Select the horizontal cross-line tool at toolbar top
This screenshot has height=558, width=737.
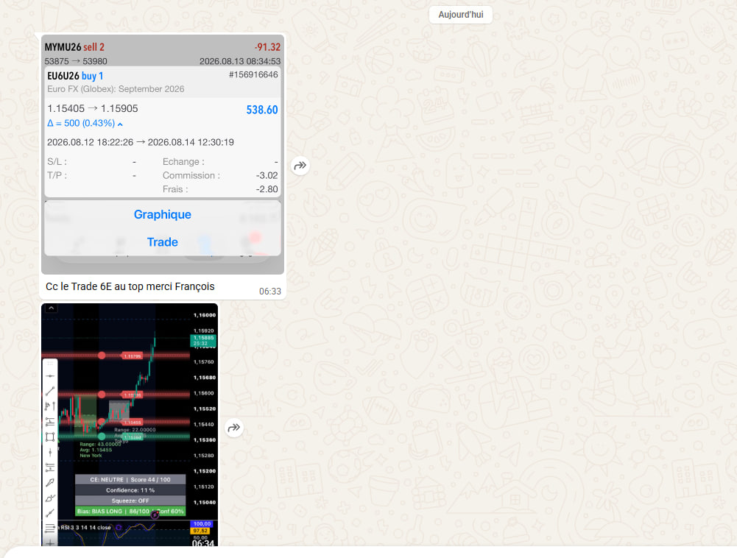(50, 376)
